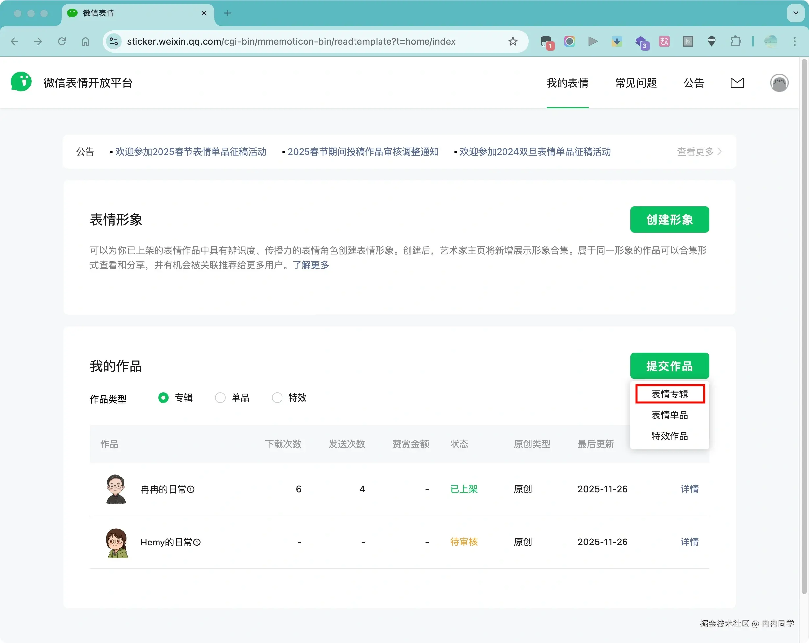
Task: Select the 专辑 radio button
Action: [x=163, y=398]
